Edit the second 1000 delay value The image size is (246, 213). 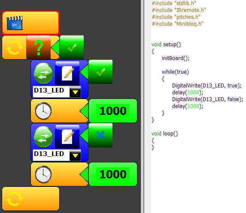pos(113,174)
